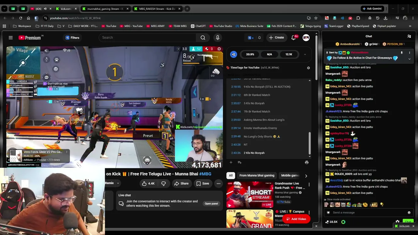The image size is (418, 235).
Task: Select From Munna bhai gaming chip
Action: point(257,176)
